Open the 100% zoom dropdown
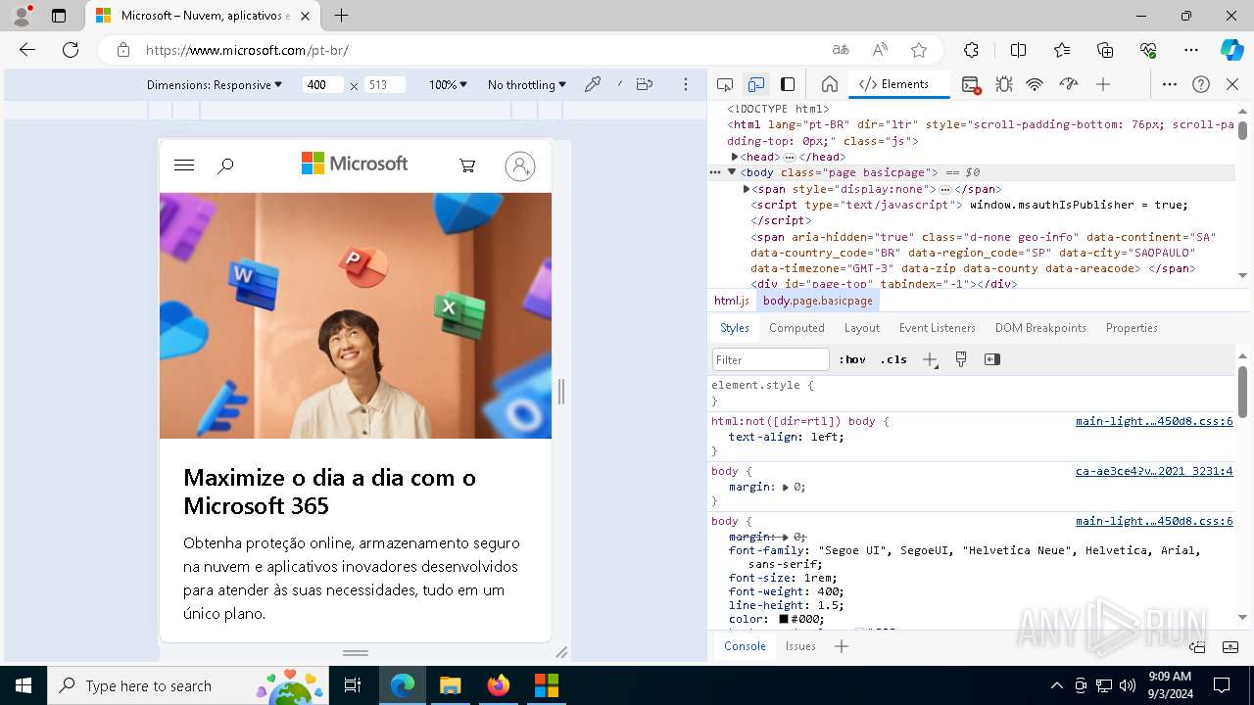The image size is (1254, 705). (448, 85)
